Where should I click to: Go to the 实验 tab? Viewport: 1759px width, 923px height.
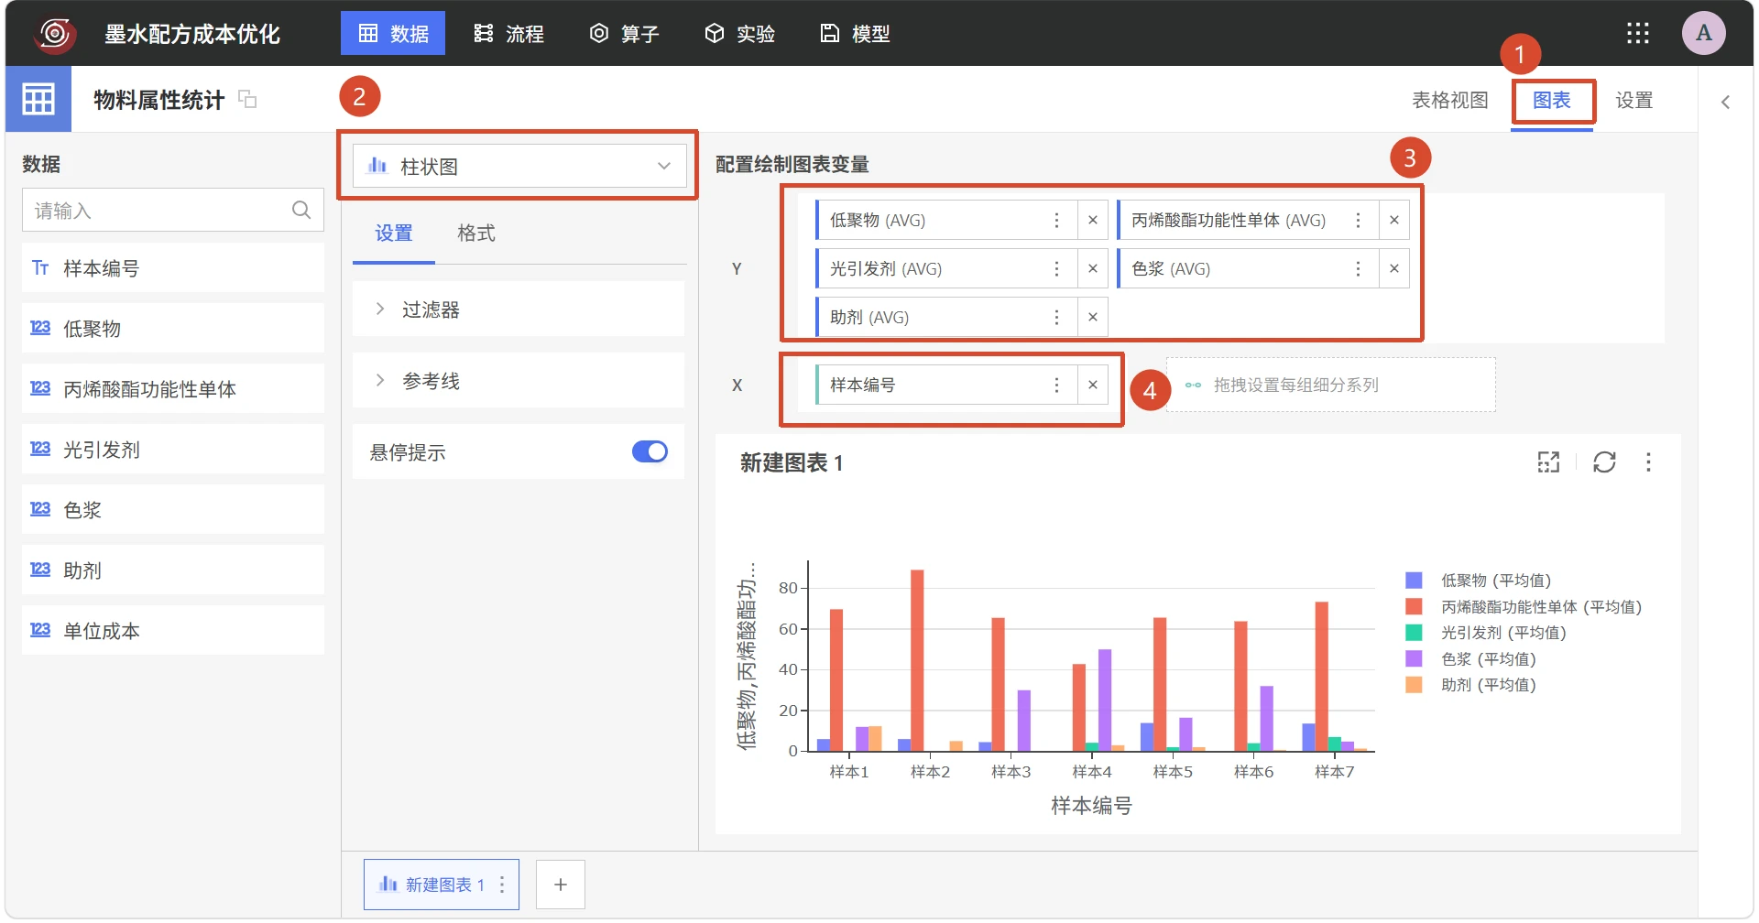739,34
